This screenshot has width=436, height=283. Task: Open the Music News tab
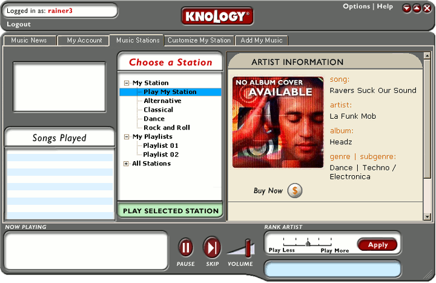click(29, 41)
